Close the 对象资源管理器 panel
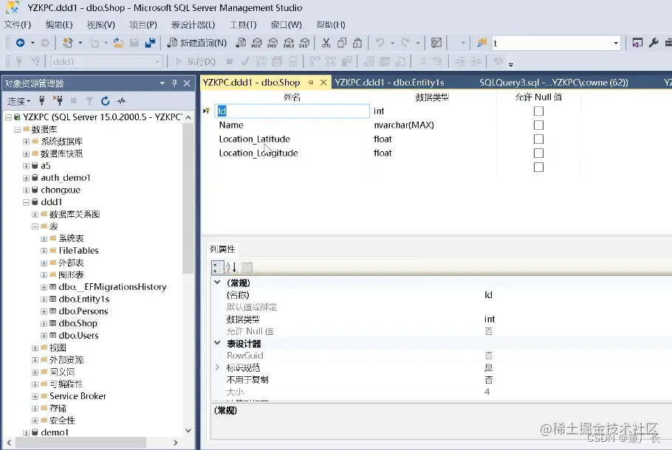The height and width of the screenshot is (450, 672). tap(187, 83)
